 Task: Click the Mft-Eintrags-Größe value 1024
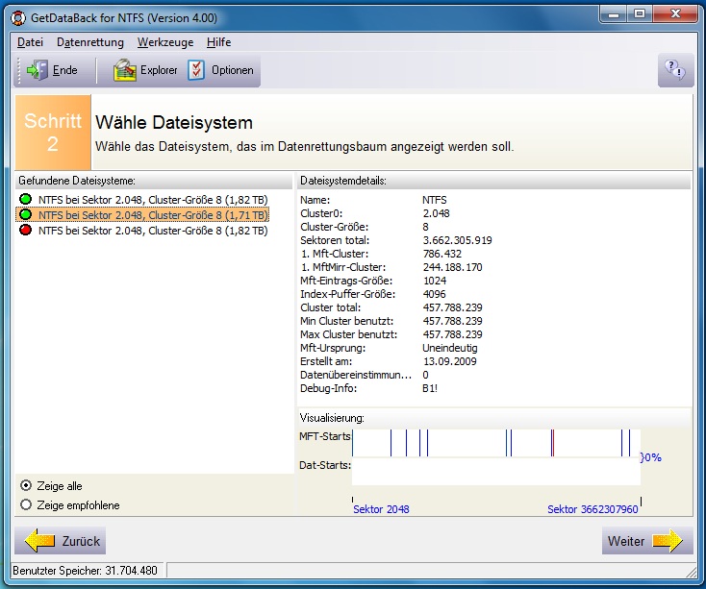[435, 281]
